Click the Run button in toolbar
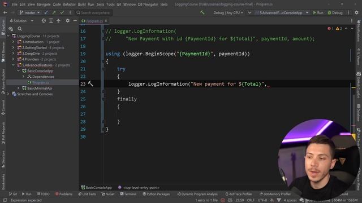The image size is (362, 203). [318, 12]
